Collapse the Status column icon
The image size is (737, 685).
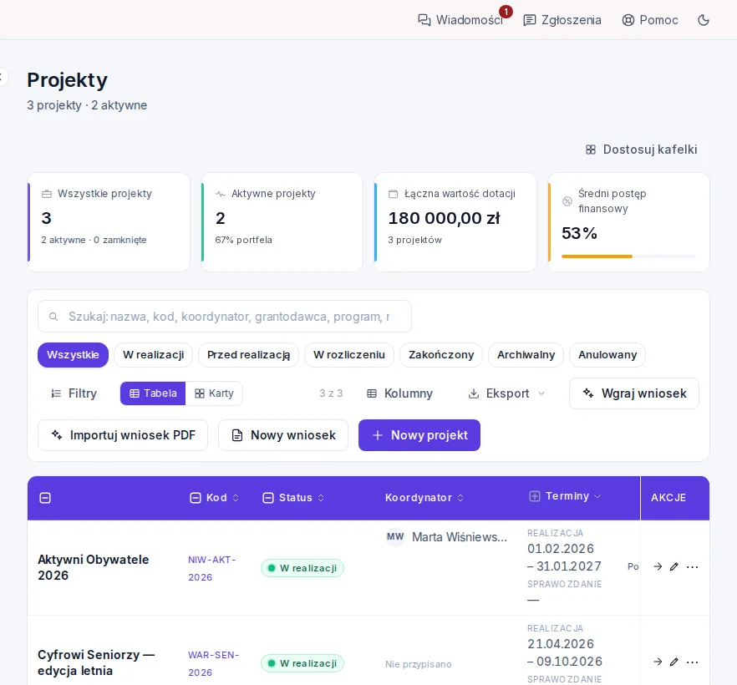(x=268, y=498)
